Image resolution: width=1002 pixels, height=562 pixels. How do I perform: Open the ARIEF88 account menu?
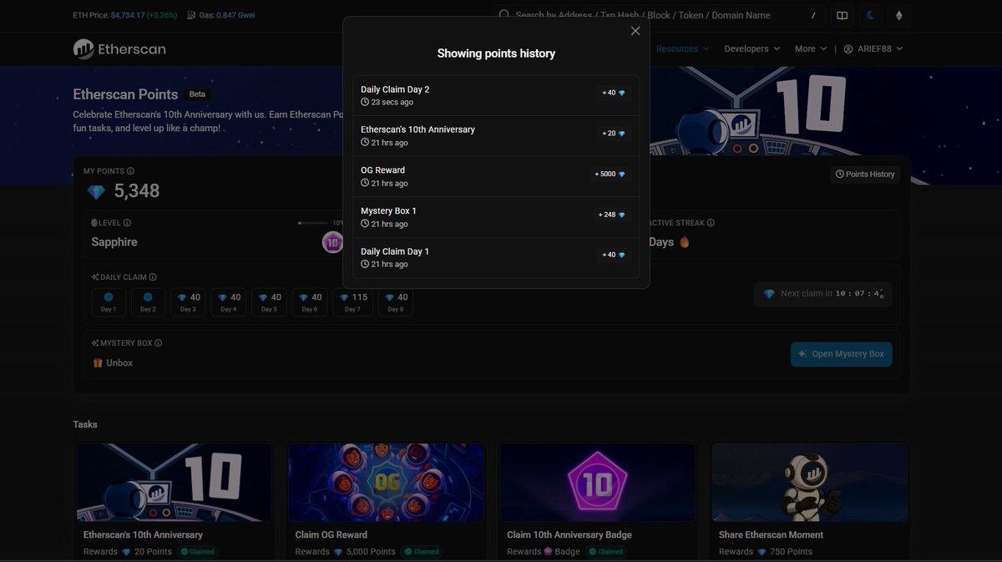[x=873, y=48]
